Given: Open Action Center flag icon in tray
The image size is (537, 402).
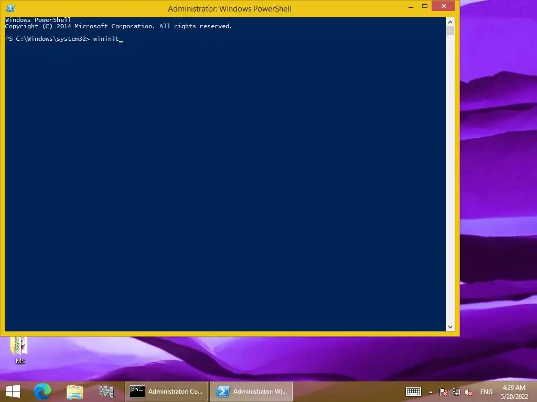Looking at the screenshot, I should click(444, 392).
